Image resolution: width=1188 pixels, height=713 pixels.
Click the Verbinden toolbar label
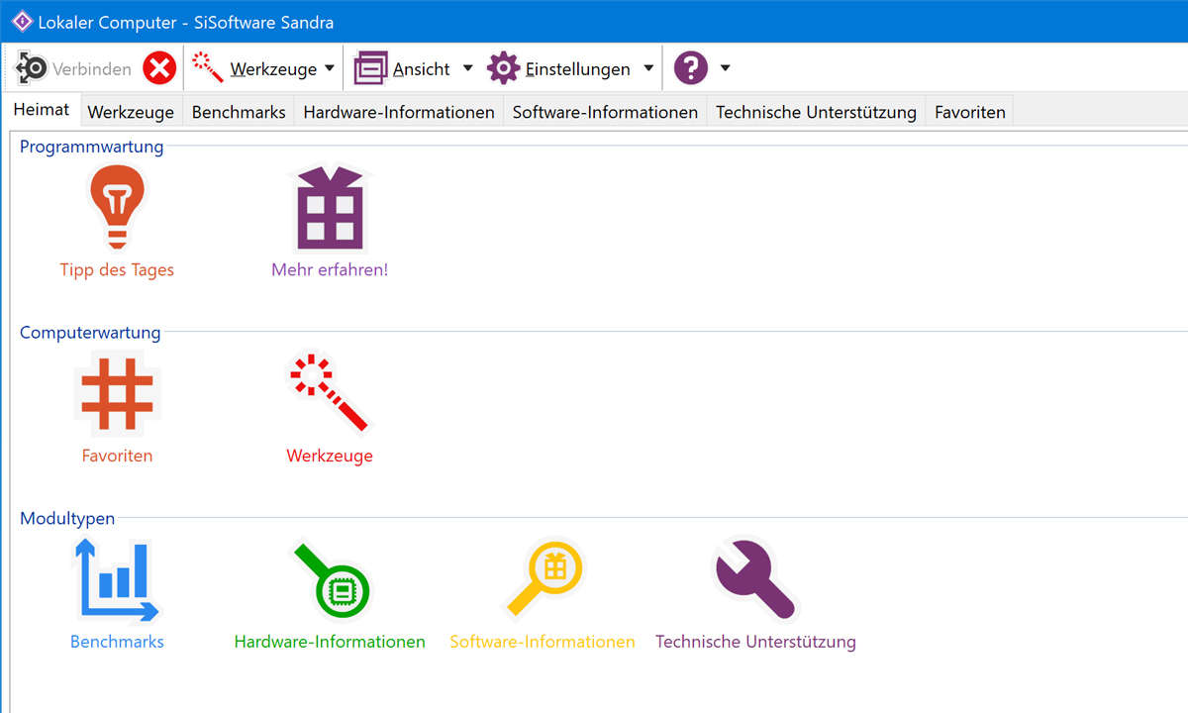tap(92, 69)
